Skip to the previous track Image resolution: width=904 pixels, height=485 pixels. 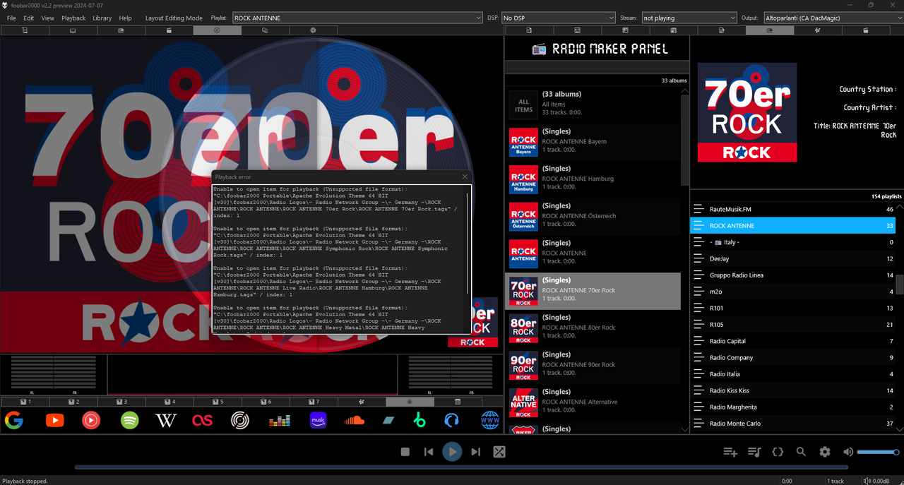429,452
